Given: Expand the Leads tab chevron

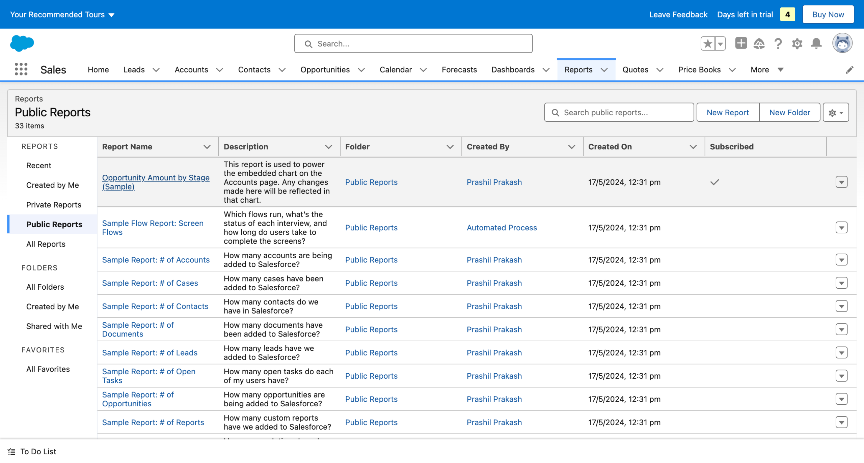Looking at the screenshot, I should click(156, 70).
